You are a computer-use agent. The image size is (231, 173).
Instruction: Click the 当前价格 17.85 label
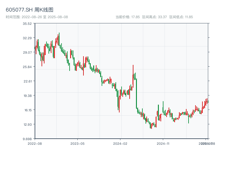click(128, 17)
